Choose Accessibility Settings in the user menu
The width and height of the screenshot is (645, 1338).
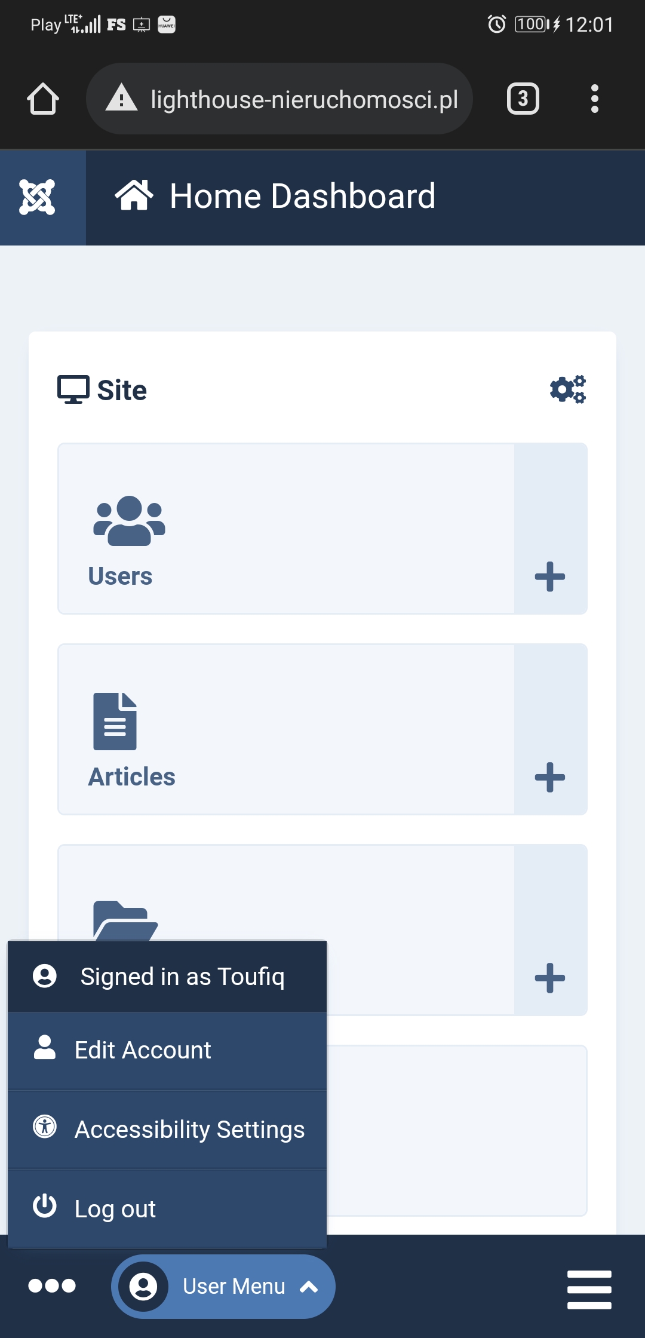[189, 1130]
